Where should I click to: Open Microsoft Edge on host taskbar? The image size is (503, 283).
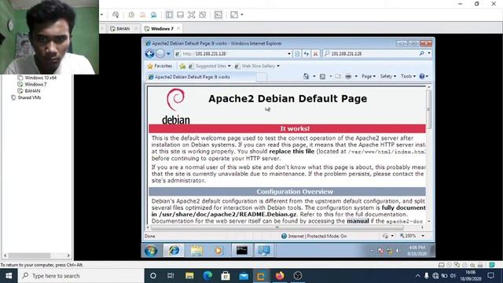point(207,276)
